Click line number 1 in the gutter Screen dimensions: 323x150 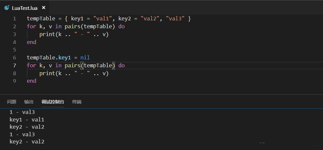click(14, 19)
